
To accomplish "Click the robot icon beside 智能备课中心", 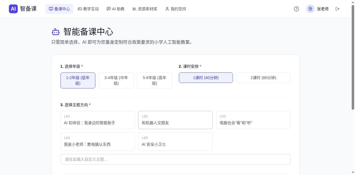I will 56,32.
